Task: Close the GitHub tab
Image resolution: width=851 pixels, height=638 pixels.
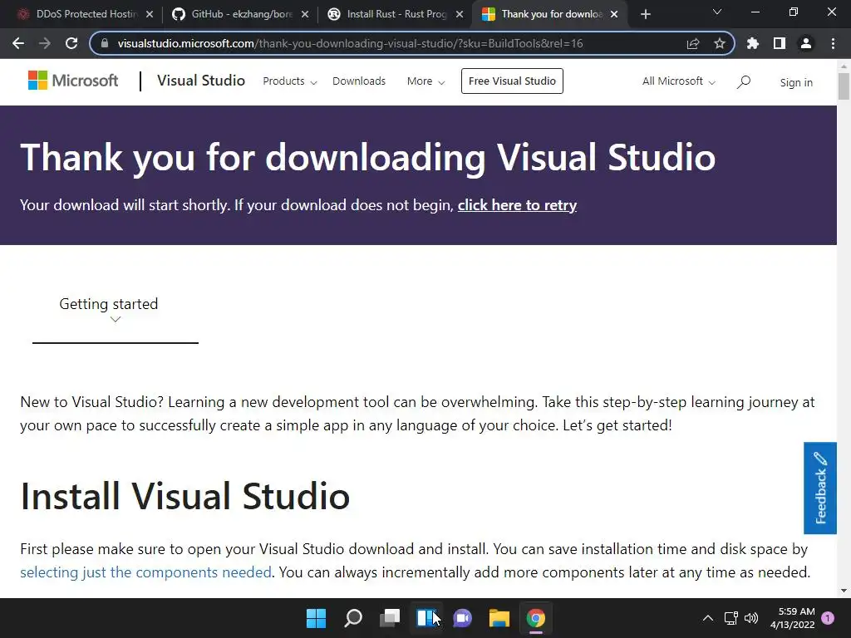Action: click(x=305, y=14)
